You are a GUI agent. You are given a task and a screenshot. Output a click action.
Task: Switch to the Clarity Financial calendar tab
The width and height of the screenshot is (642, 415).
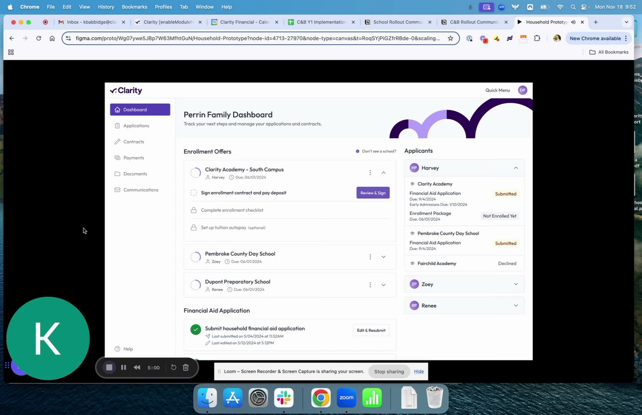tap(243, 22)
